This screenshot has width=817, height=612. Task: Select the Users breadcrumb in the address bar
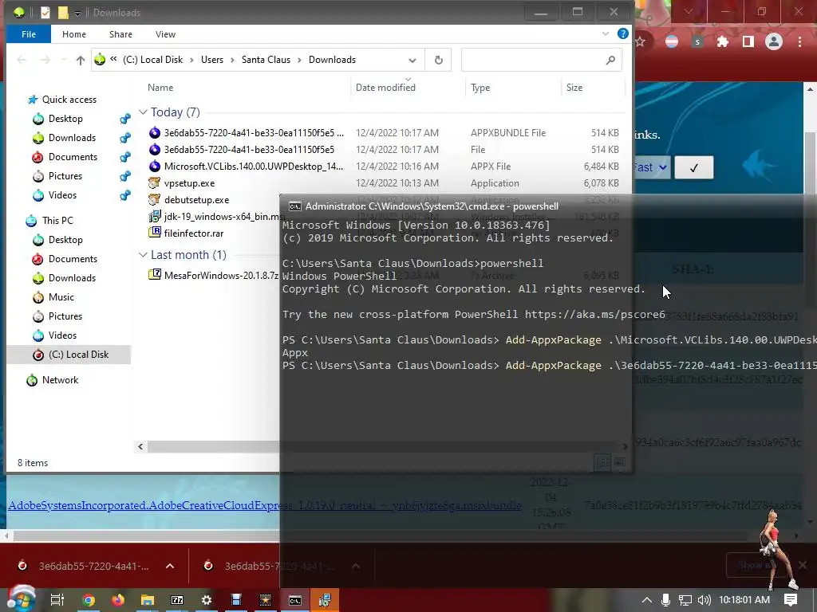coord(212,60)
